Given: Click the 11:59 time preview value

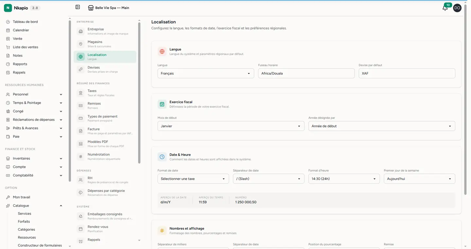Looking at the screenshot, I should (x=202, y=202).
